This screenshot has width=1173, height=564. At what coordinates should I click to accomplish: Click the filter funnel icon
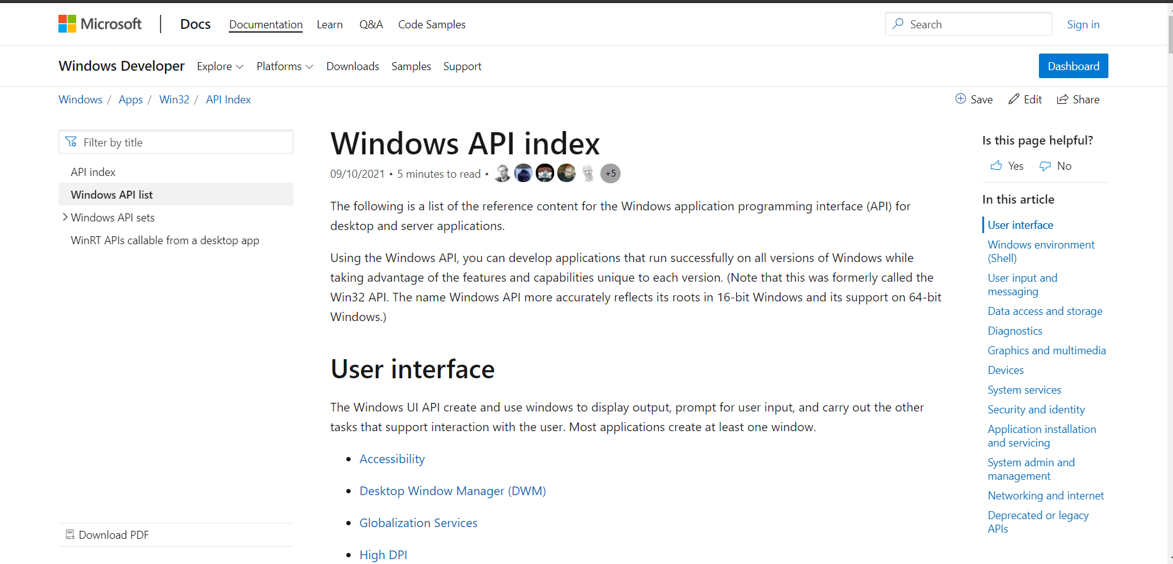71,142
